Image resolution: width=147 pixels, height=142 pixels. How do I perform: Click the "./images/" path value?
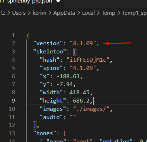tap(91, 109)
